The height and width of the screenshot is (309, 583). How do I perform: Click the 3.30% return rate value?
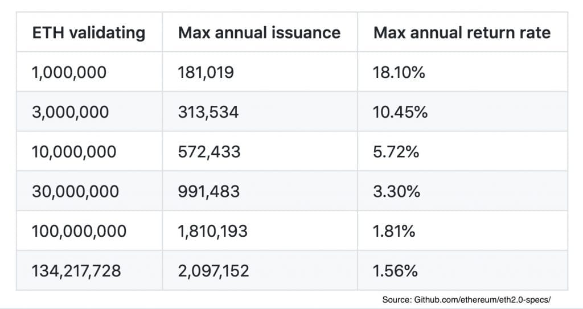397,191
